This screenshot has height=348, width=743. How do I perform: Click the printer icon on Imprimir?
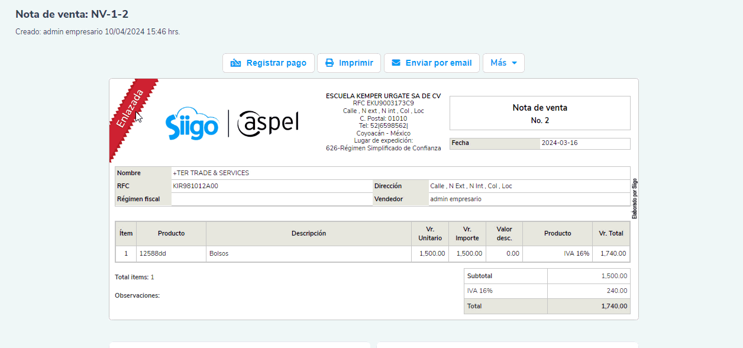[329, 63]
